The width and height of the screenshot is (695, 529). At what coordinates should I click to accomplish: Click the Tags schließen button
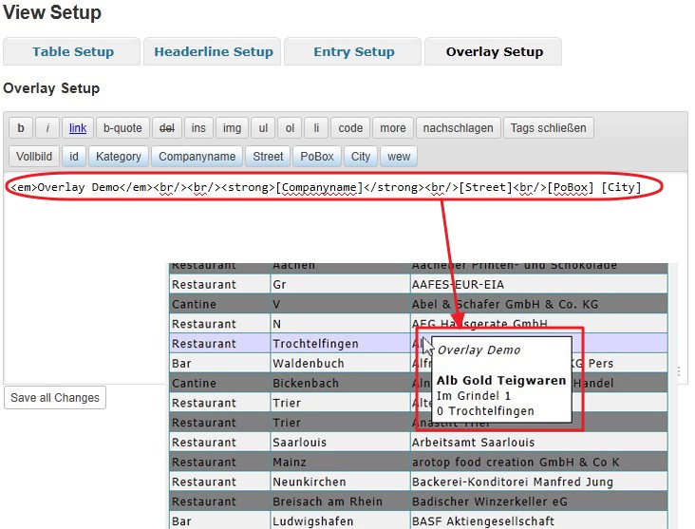coord(548,128)
